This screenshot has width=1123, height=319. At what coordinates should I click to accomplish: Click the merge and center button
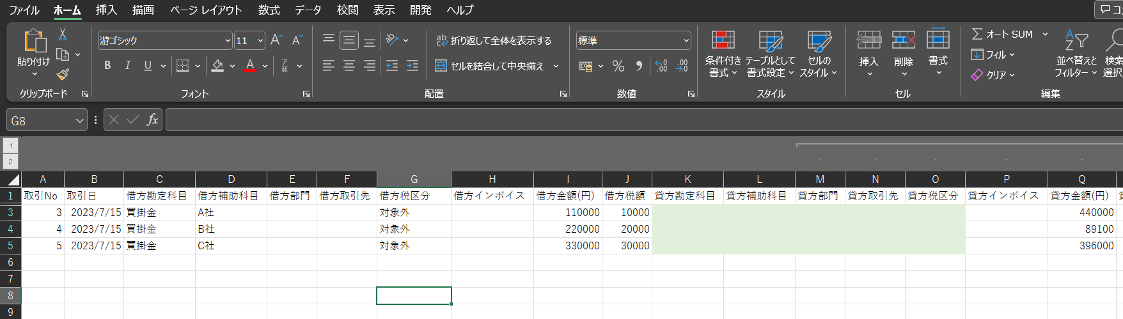tap(490, 66)
